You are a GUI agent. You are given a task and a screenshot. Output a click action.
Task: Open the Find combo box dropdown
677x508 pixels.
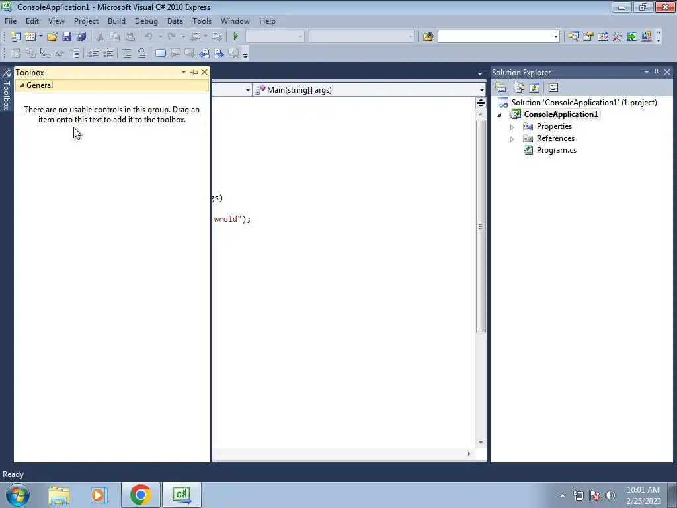click(x=555, y=37)
